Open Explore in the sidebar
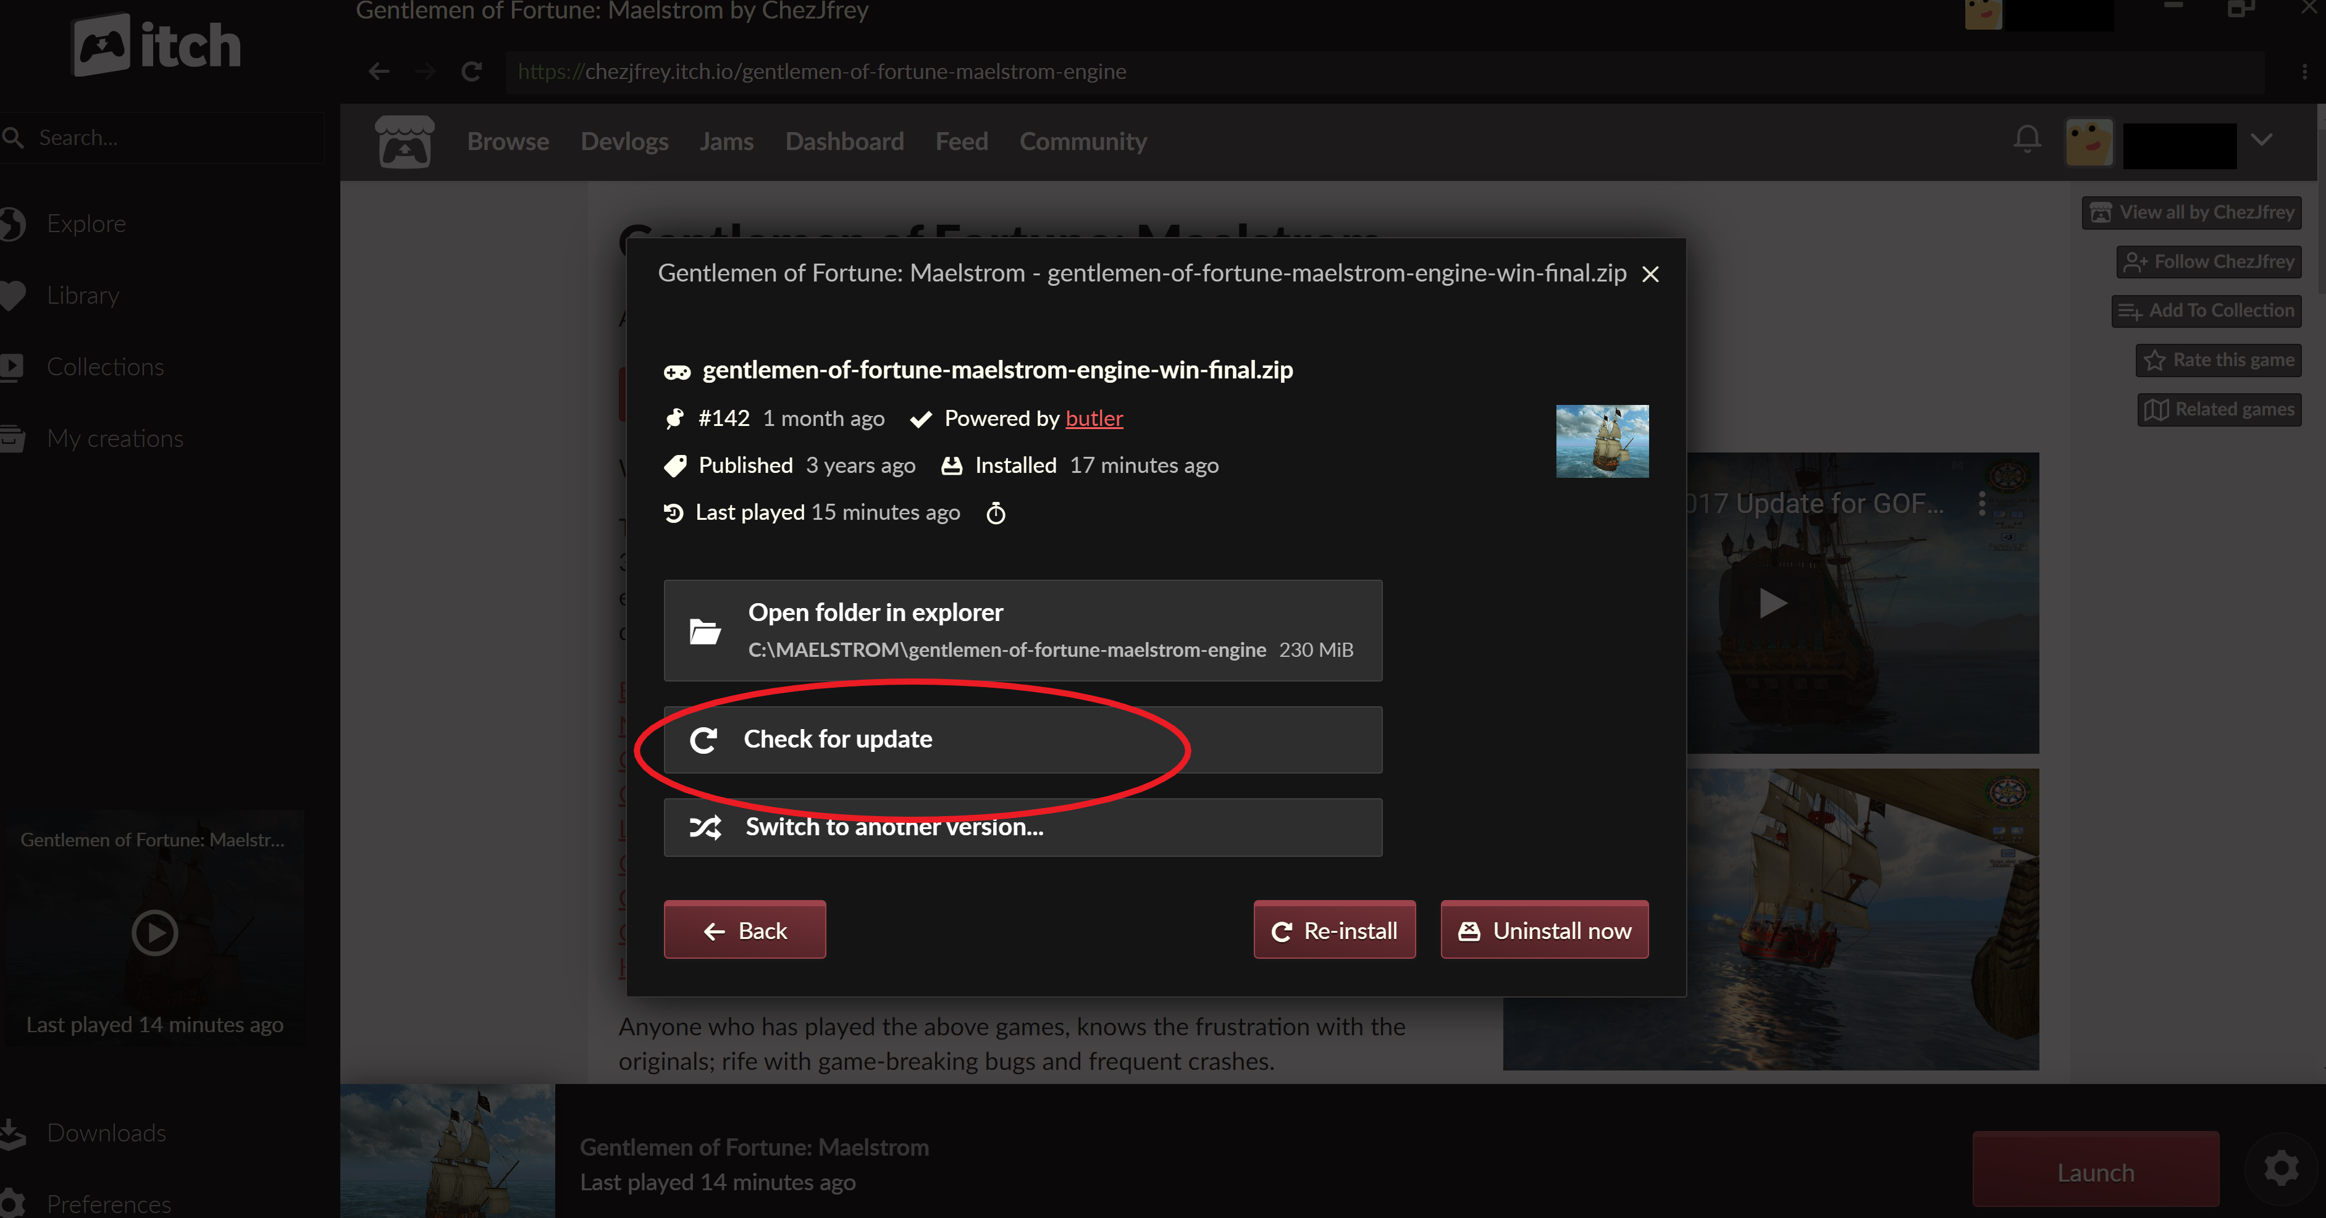The height and width of the screenshot is (1218, 2326). [86, 223]
